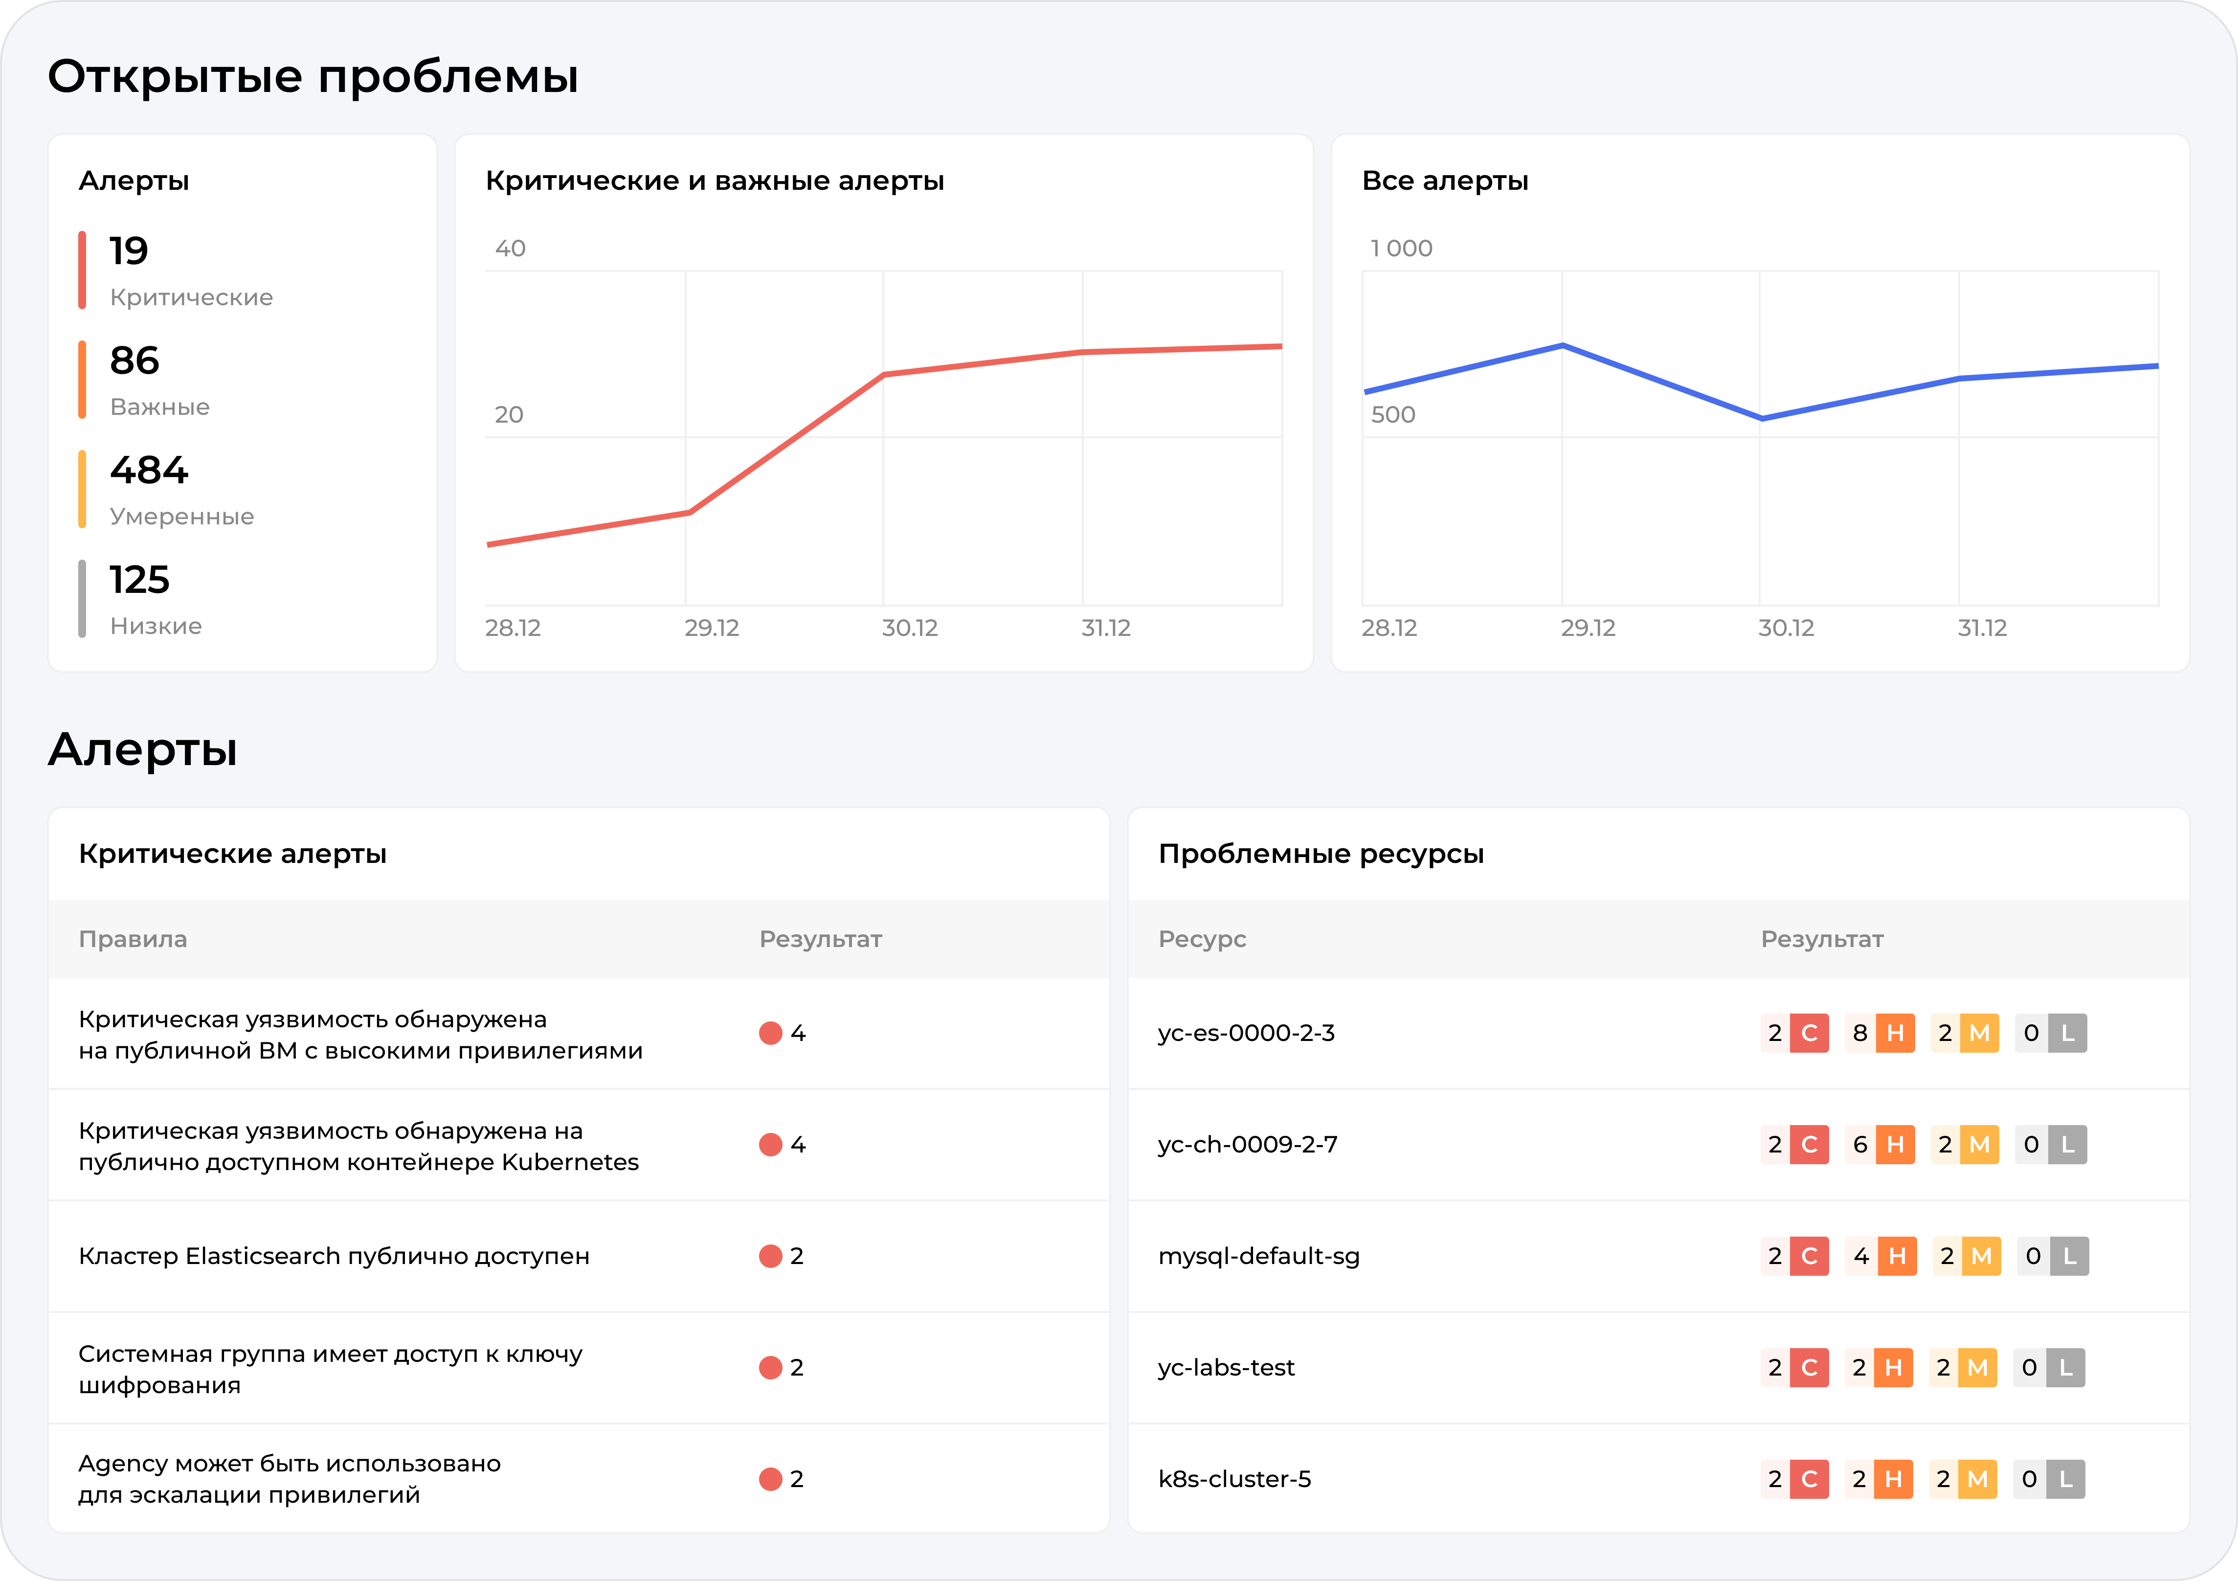The width and height of the screenshot is (2238, 1581).
Task: Click the gray L badge for yc-labs-test
Action: coord(2065,1368)
